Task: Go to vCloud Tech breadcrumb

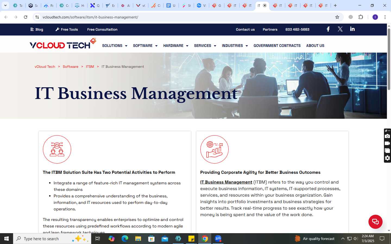Action: (x=45, y=66)
